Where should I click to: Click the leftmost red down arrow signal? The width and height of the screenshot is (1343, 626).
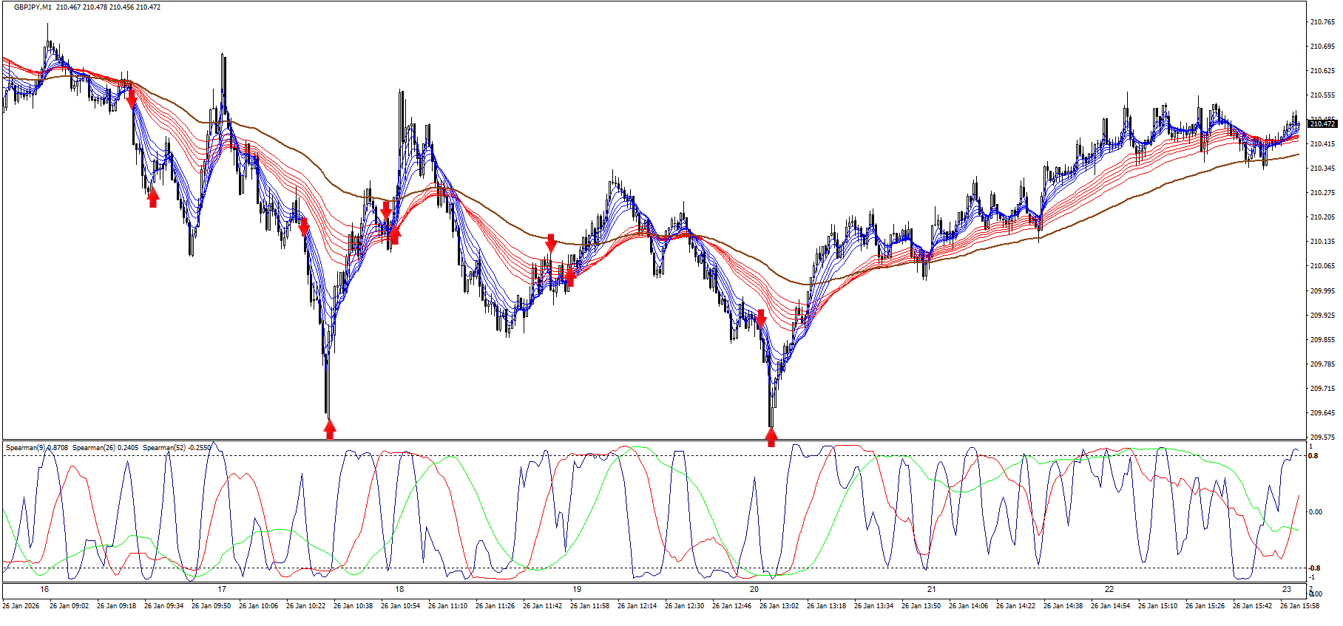click(x=132, y=98)
